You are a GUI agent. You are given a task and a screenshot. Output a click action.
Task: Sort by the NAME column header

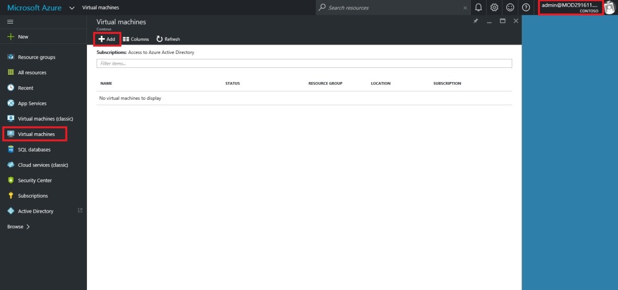click(x=106, y=84)
